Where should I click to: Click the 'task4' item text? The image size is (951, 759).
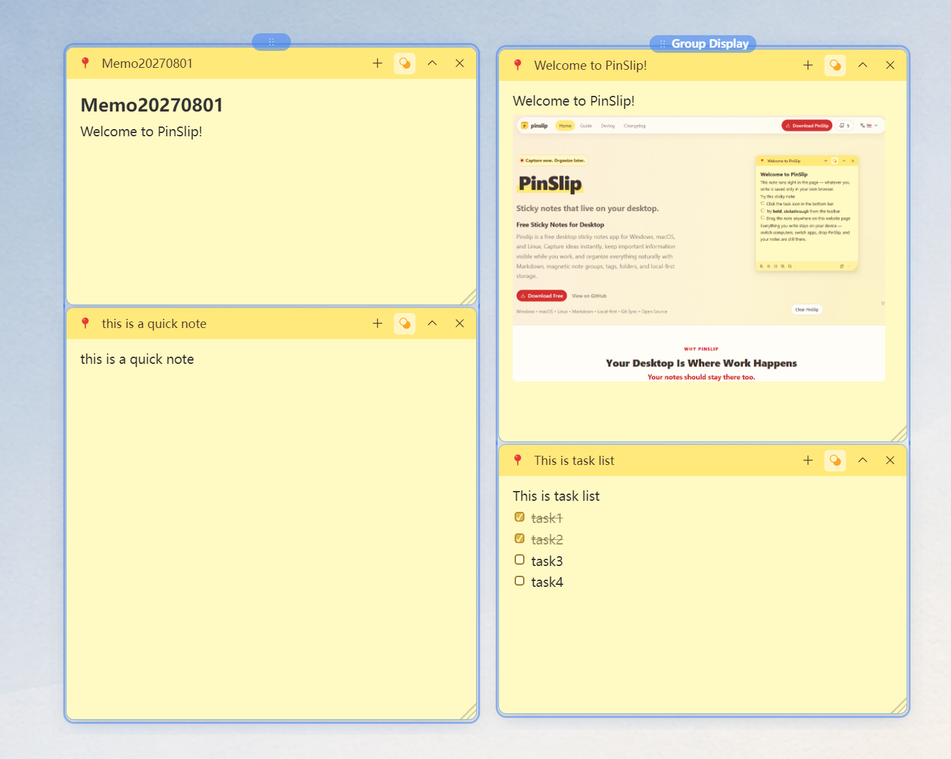[x=547, y=582]
